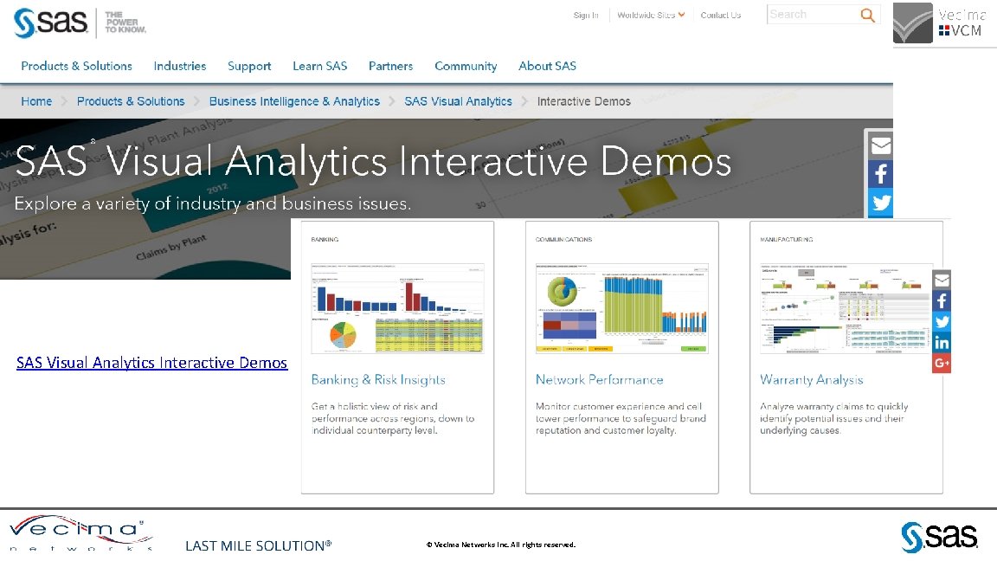Click SAS logo in footer

[x=939, y=538]
